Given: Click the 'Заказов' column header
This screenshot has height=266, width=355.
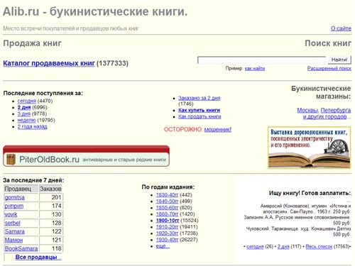Looking at the screenshot, I should pos(50,189).
